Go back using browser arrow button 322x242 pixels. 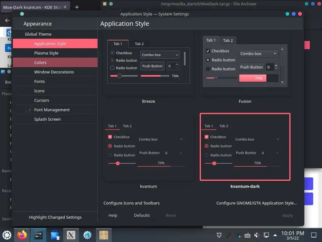coord(8,20)
